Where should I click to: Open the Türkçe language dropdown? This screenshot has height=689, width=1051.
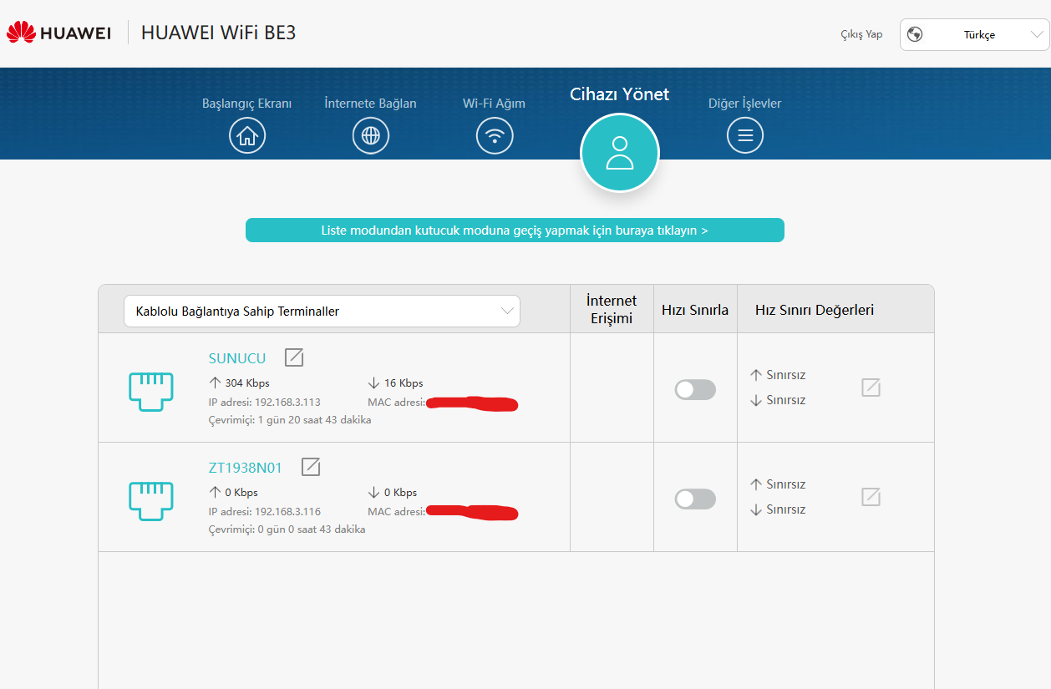pos(975,35)
